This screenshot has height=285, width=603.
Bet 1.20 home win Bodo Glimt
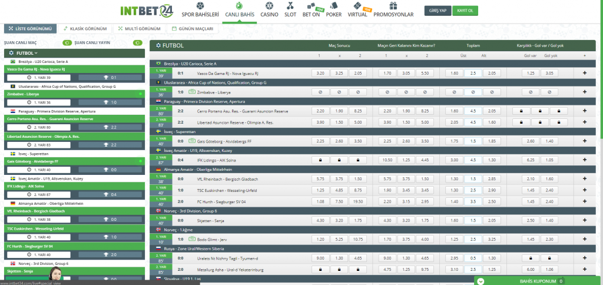[x=320, y=239]
